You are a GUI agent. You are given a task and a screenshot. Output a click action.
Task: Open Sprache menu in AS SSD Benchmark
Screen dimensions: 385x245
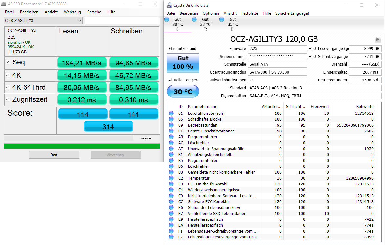pyautogui.click(x=94, y=12)
